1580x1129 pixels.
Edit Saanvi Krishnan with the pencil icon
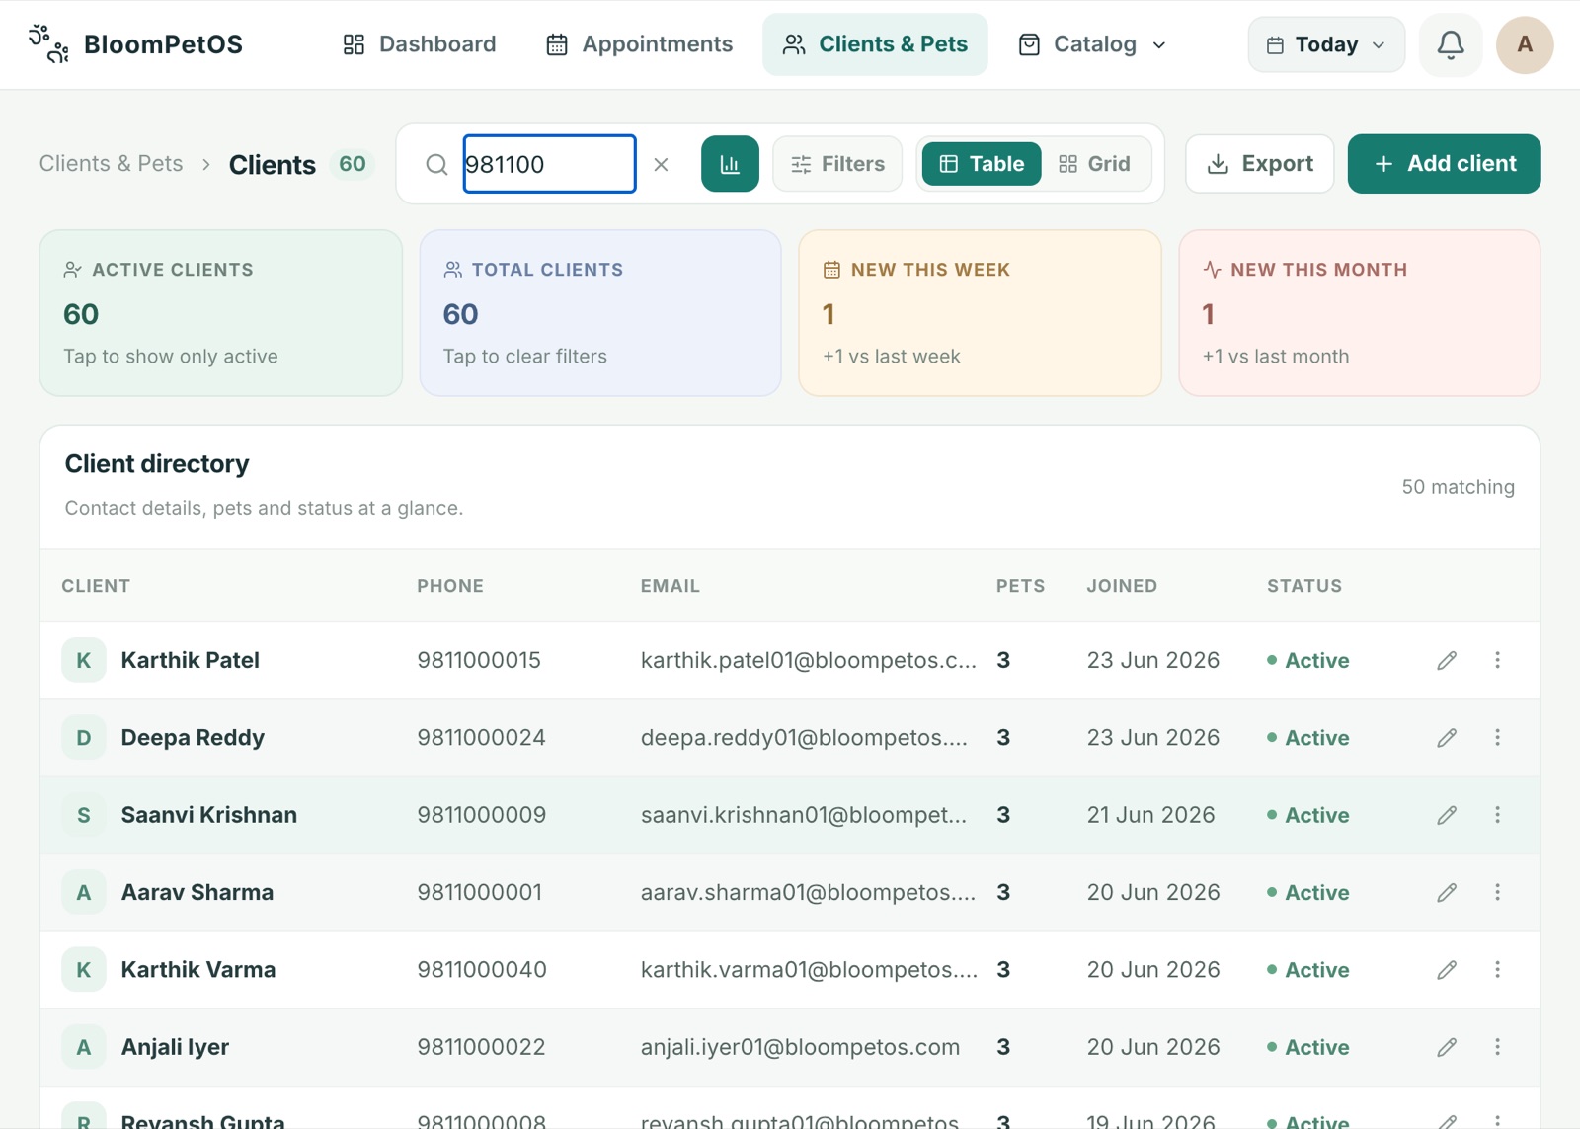[x=1447, y=815]
